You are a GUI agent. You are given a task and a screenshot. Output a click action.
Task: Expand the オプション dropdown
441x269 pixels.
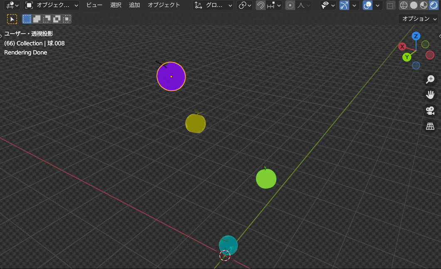click(419, 19)
